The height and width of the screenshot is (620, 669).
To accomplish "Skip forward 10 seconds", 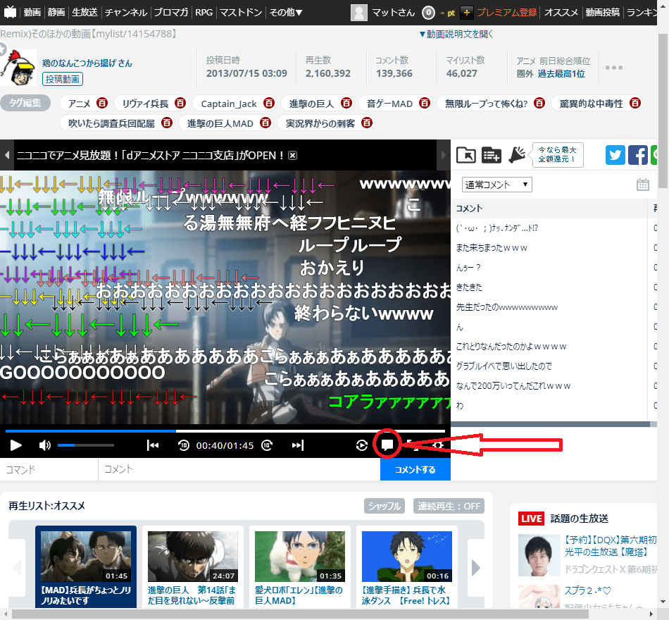I will click(268, 445).
